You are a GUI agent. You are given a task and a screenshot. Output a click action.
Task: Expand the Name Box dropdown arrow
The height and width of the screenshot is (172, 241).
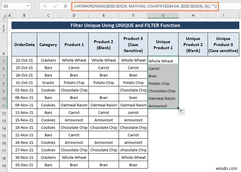(x=28, y=6)
